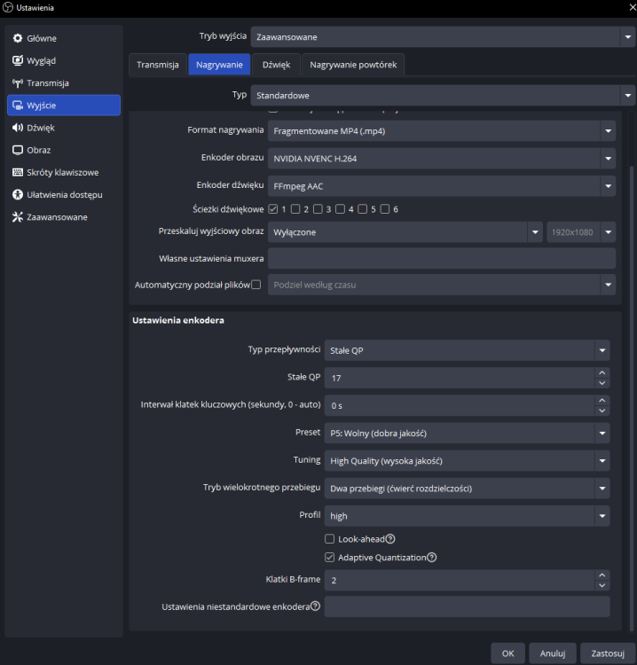
Task: Select the Transmisja antenna icon in sidebar
Action: pyautogui.click(x=18, y=83)
